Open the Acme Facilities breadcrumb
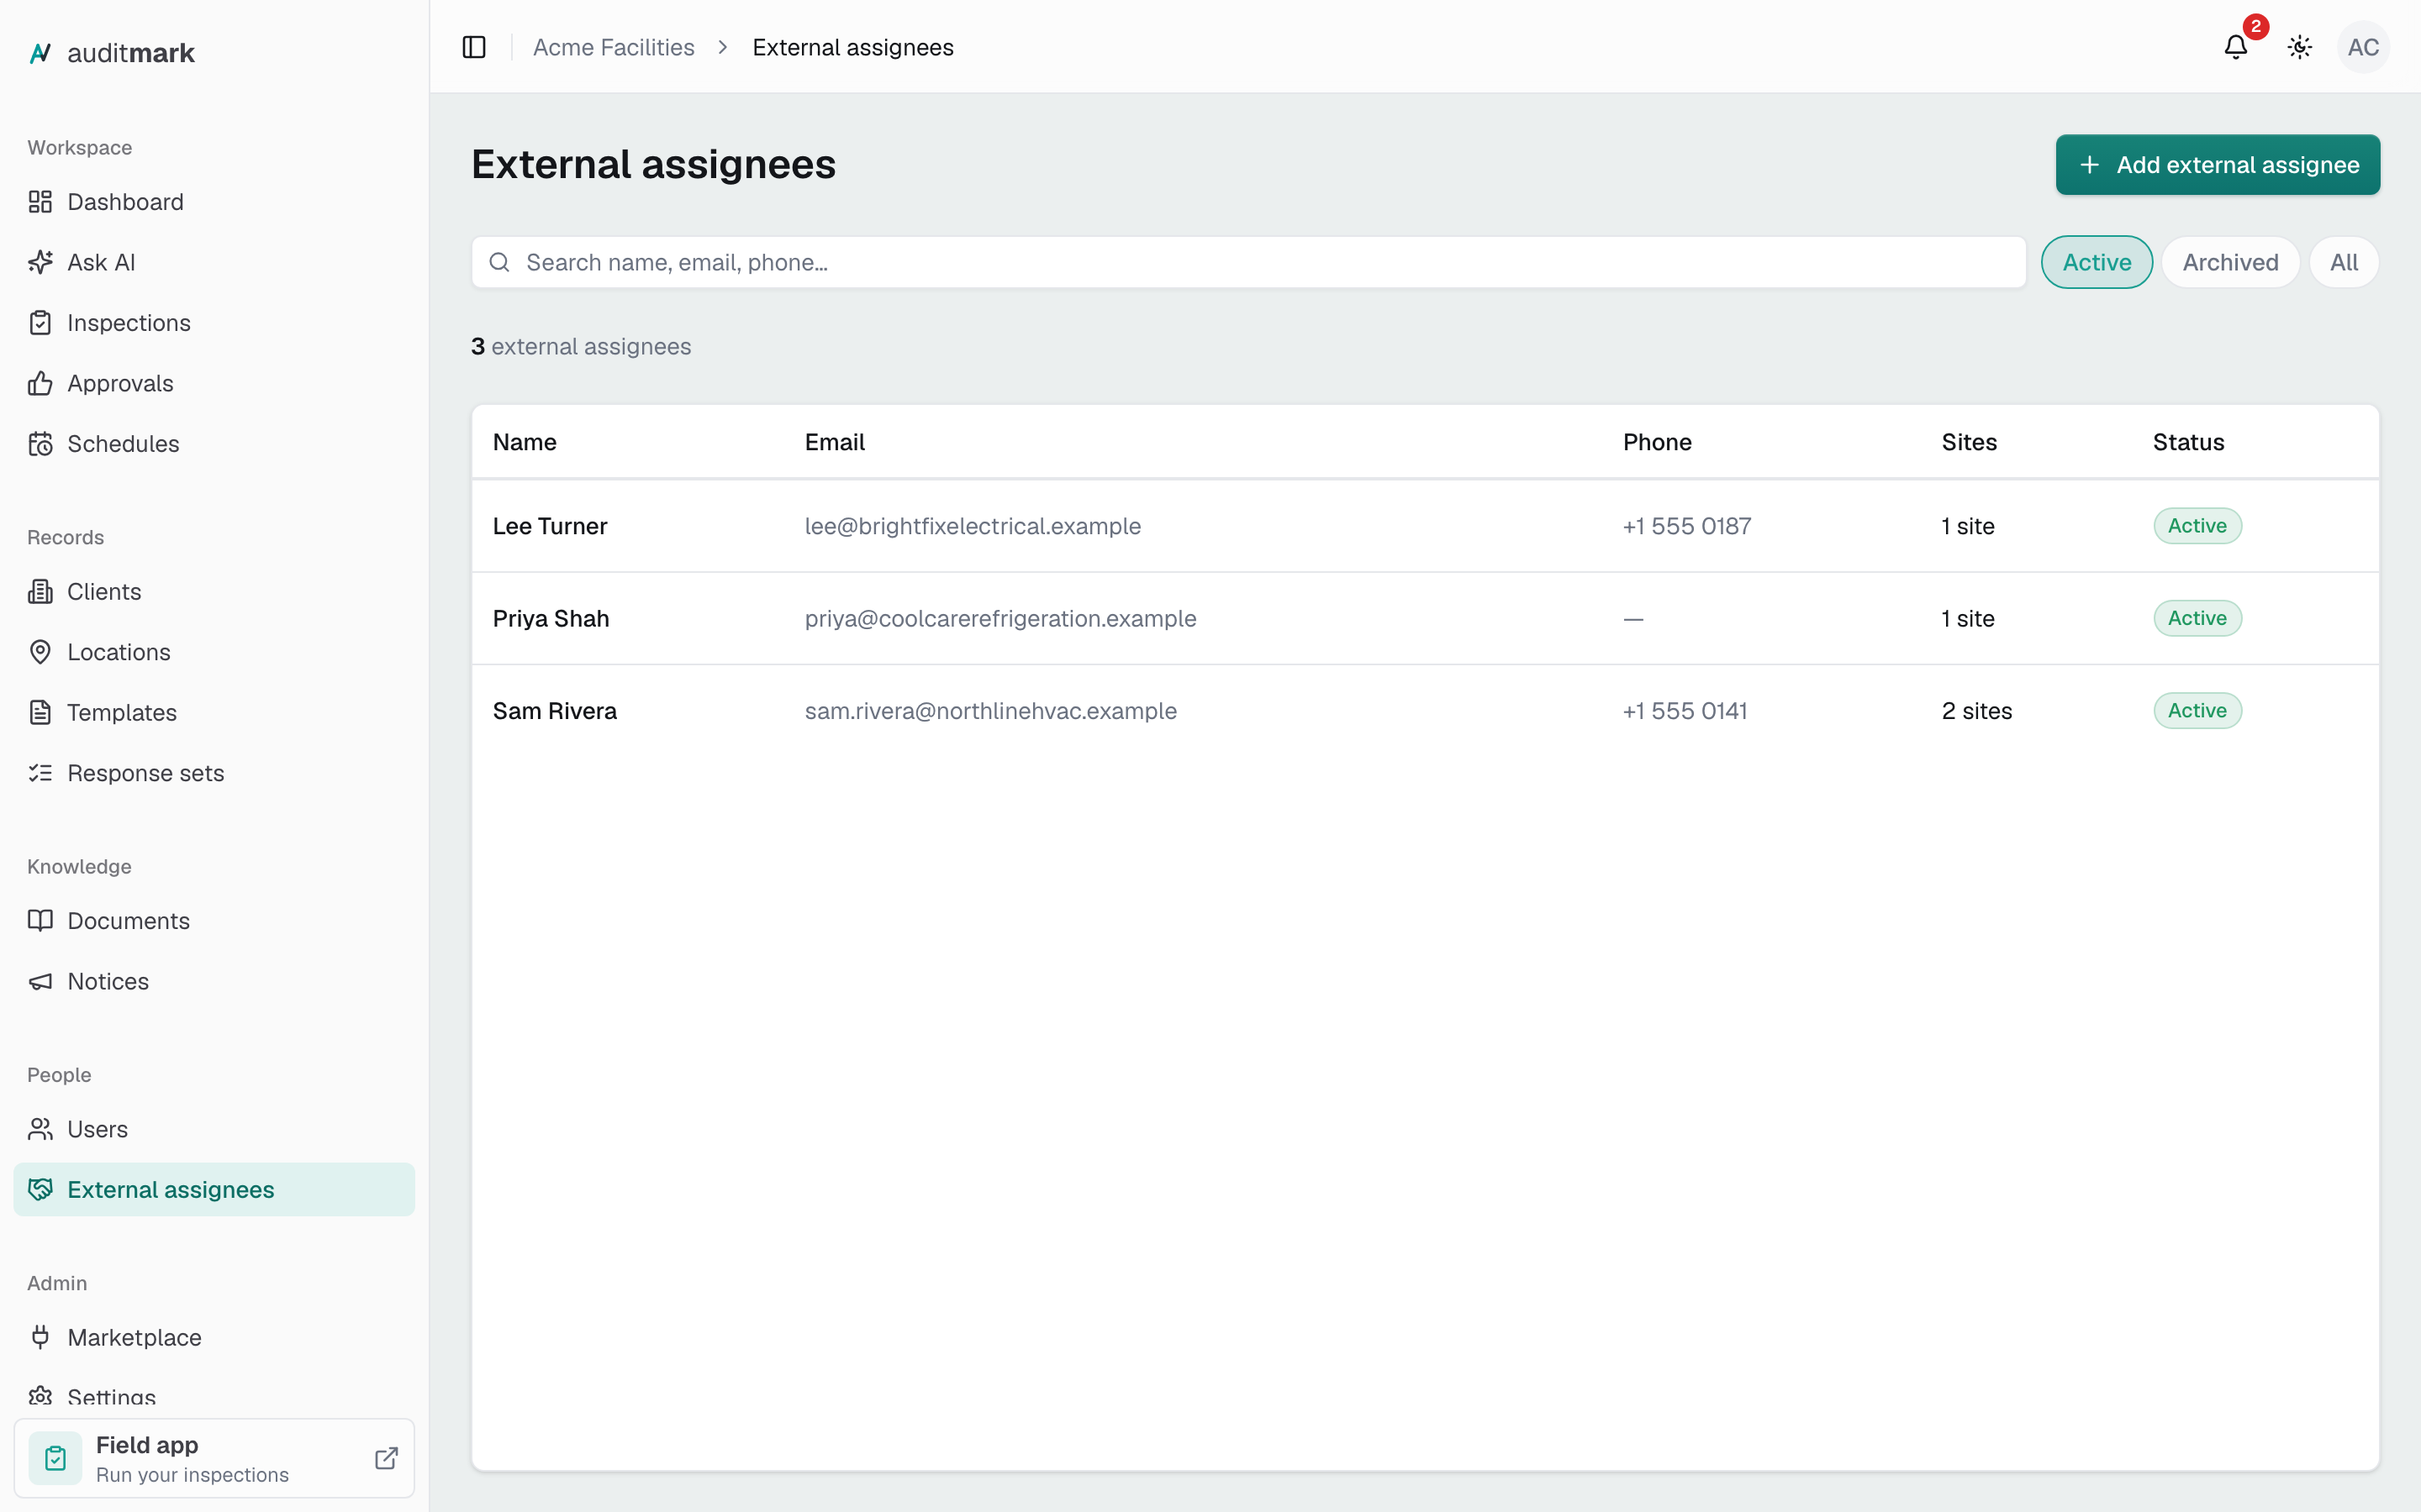The height and width of the screenshot is (1512, 2421). [x=614, y=47]
